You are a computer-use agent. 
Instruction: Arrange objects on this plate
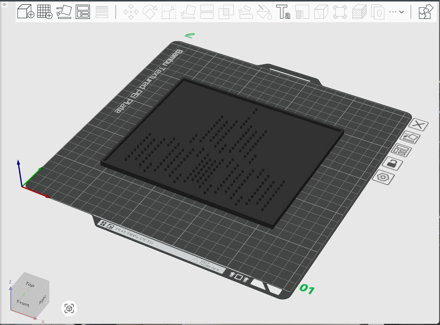tap(401, 150)
